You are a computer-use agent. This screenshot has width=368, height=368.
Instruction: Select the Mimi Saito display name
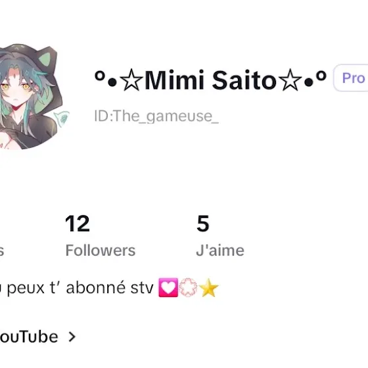tap(210, 80)
